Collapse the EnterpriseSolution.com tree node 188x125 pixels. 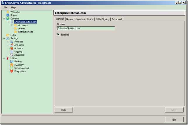pyautogui.click(x=8, y=22)
